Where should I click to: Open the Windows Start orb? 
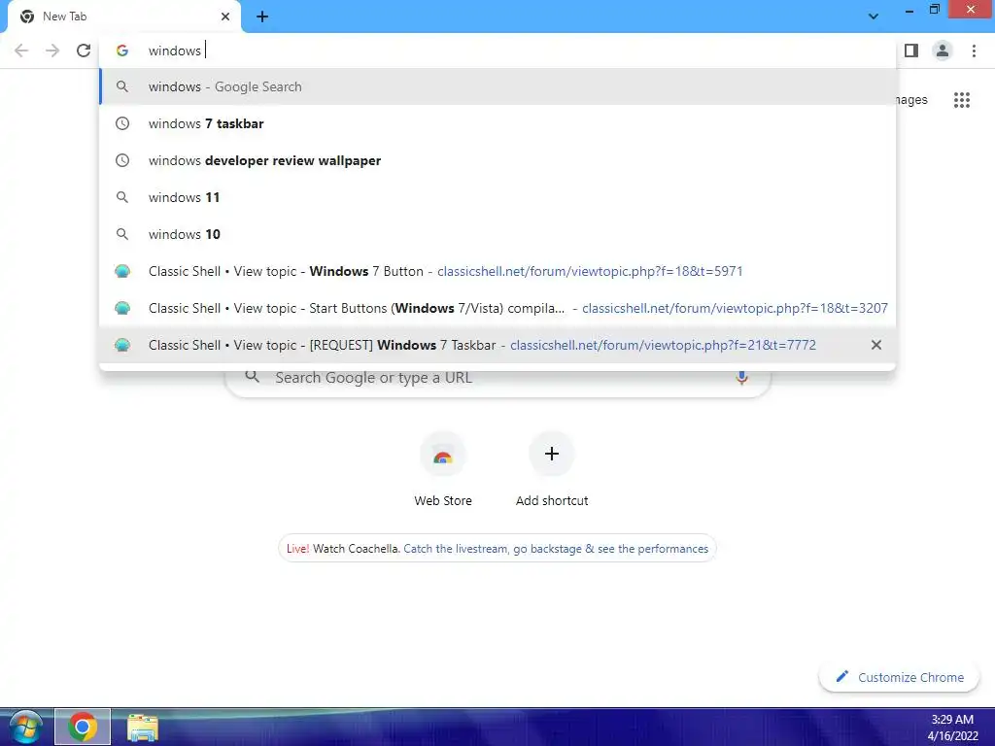[26, 728]
